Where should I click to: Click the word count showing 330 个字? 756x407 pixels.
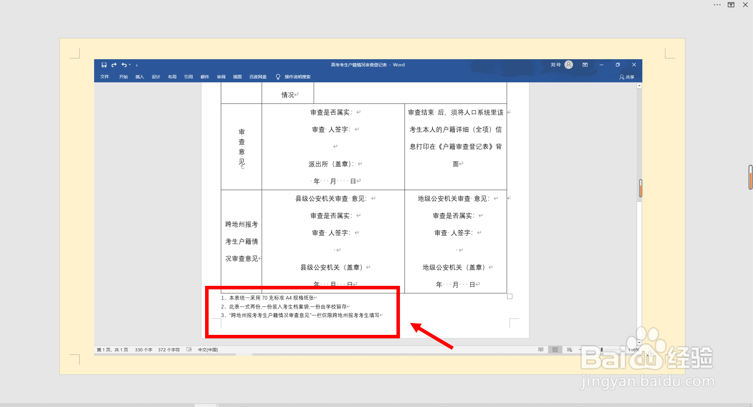pyautogui.click(x=144, y=349)
